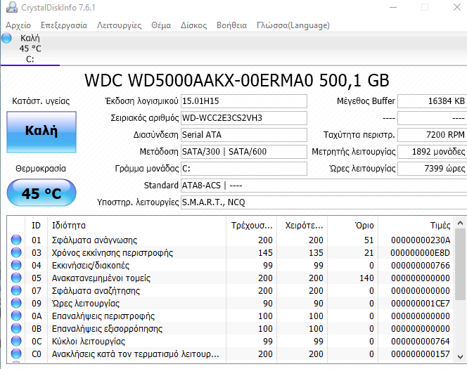Click the 1892 μονάδες power-on count field
The image size is (467, 369).
(x=432, y=152)
